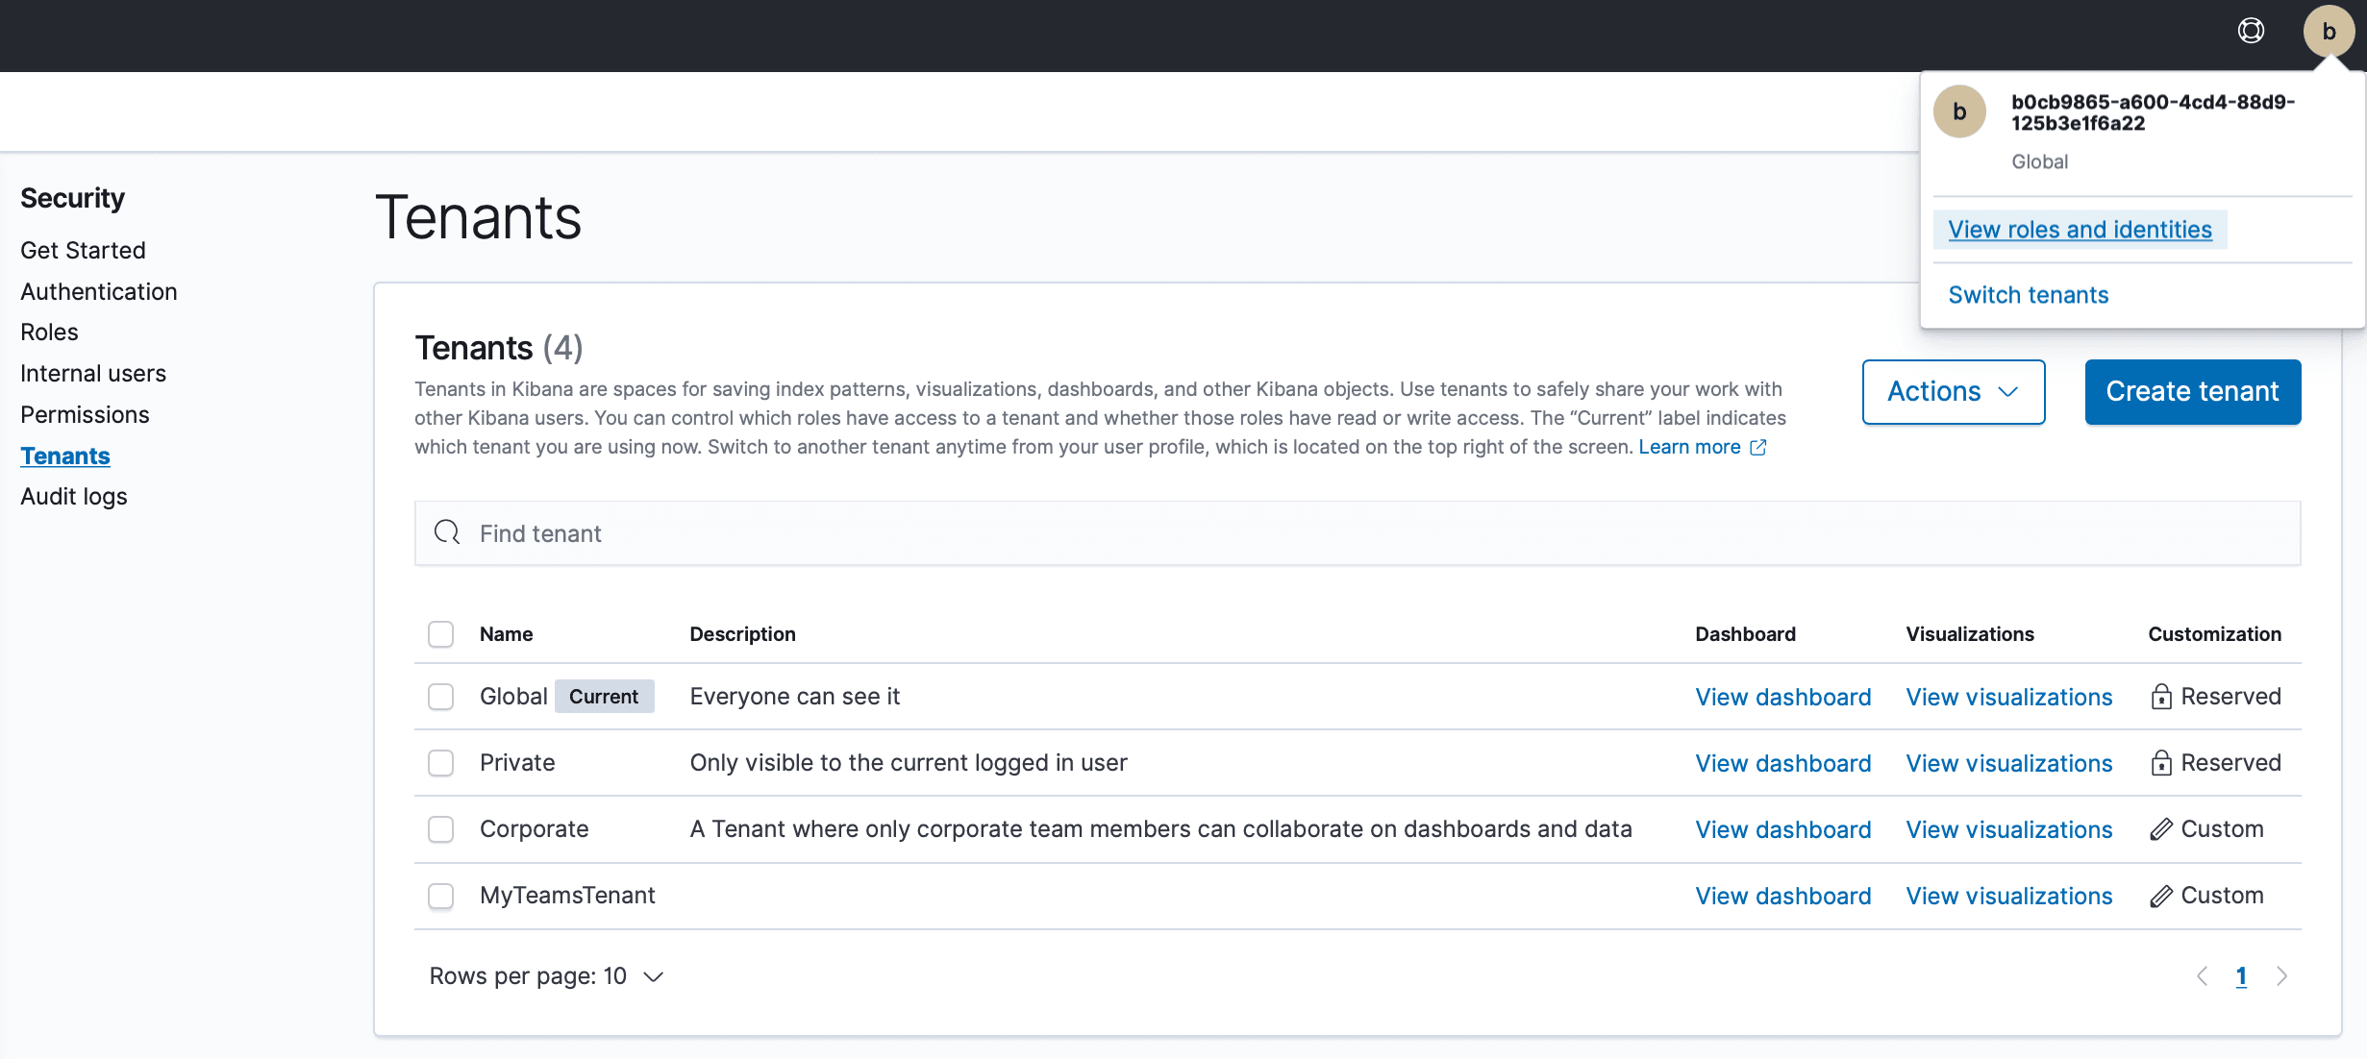
Task: Go to next page with the right chevron
Action: click(x=2281, y=976)
